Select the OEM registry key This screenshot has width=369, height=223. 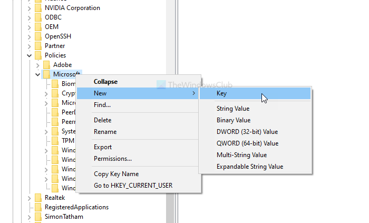click(x=52, y=27)
